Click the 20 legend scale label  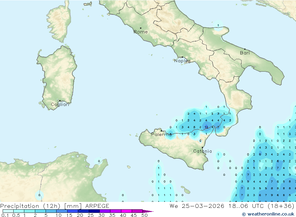click(80, 215)
